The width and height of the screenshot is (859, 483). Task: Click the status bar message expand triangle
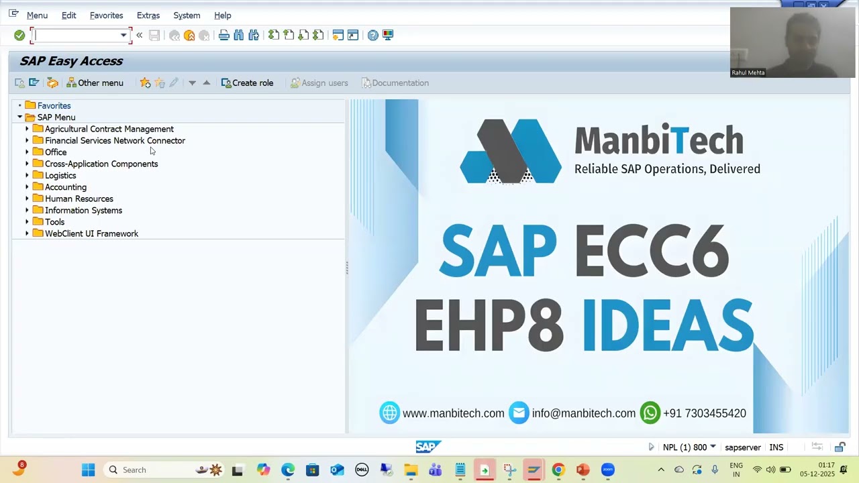pyautogui.click(x=651, y=447)
